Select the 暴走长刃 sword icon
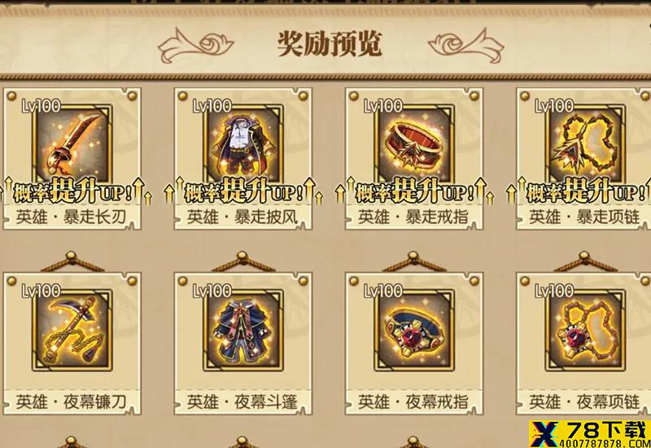 72,144
